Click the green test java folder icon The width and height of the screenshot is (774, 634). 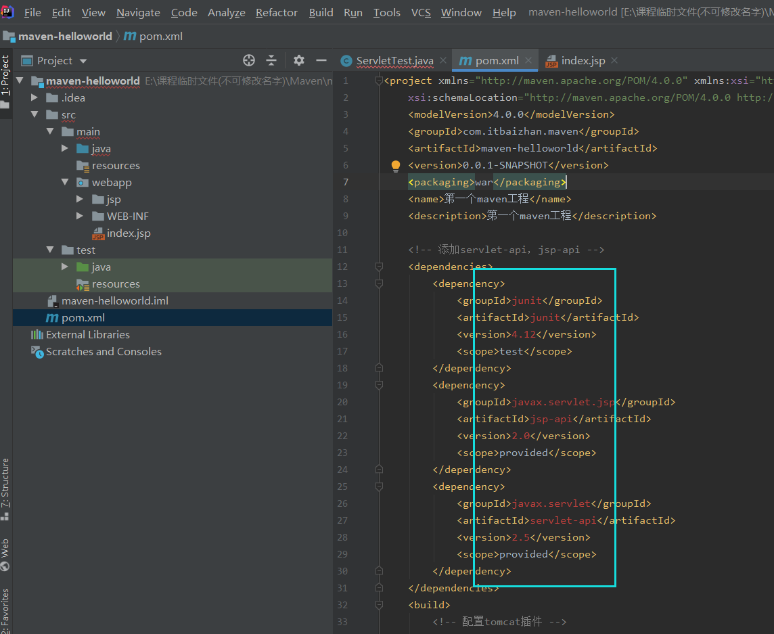tap(83, 267)
